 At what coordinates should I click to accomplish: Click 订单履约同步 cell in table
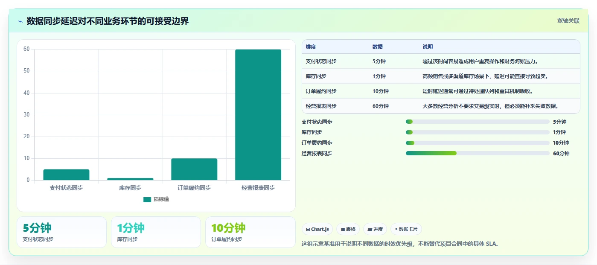click(321, 91)
